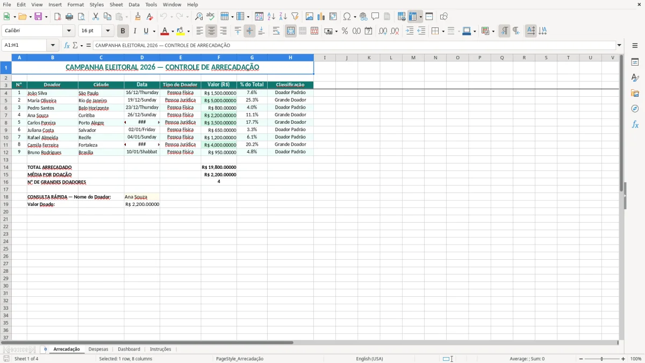Toggle Bold formatting

pos(123,31)
